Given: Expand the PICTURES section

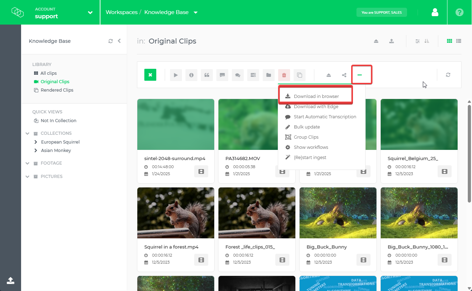Looking at the screenshot, I should click(27, 177).
